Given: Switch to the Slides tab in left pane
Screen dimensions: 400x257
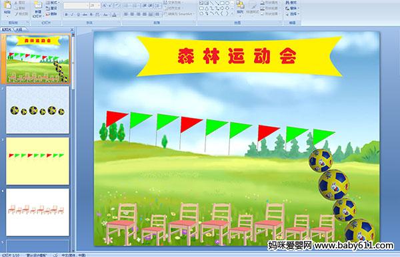Looking at the screenshot, I should click(7, 29).
